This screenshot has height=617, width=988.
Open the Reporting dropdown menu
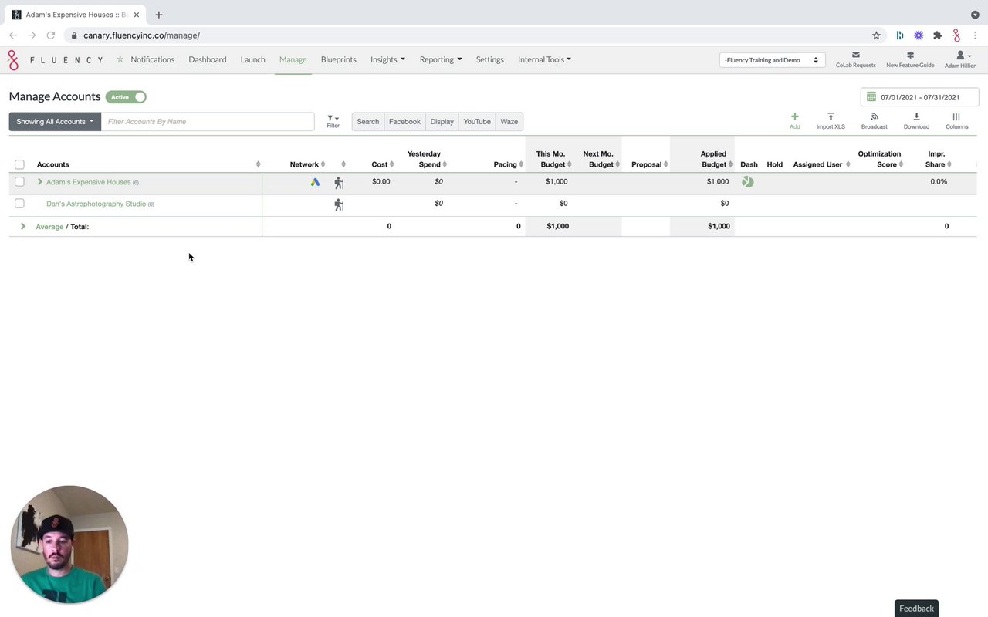pyautogui.click(x=441, y=59)
